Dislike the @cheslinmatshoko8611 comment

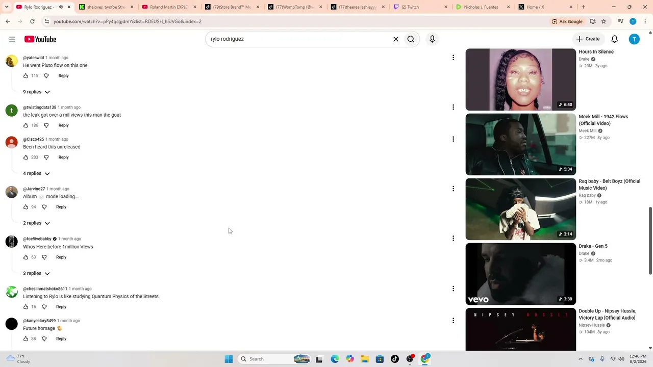tap(44, 307)
